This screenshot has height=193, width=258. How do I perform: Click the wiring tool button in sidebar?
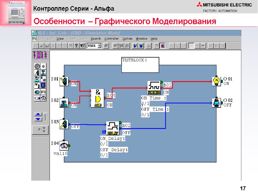click(x=40, y=130)
